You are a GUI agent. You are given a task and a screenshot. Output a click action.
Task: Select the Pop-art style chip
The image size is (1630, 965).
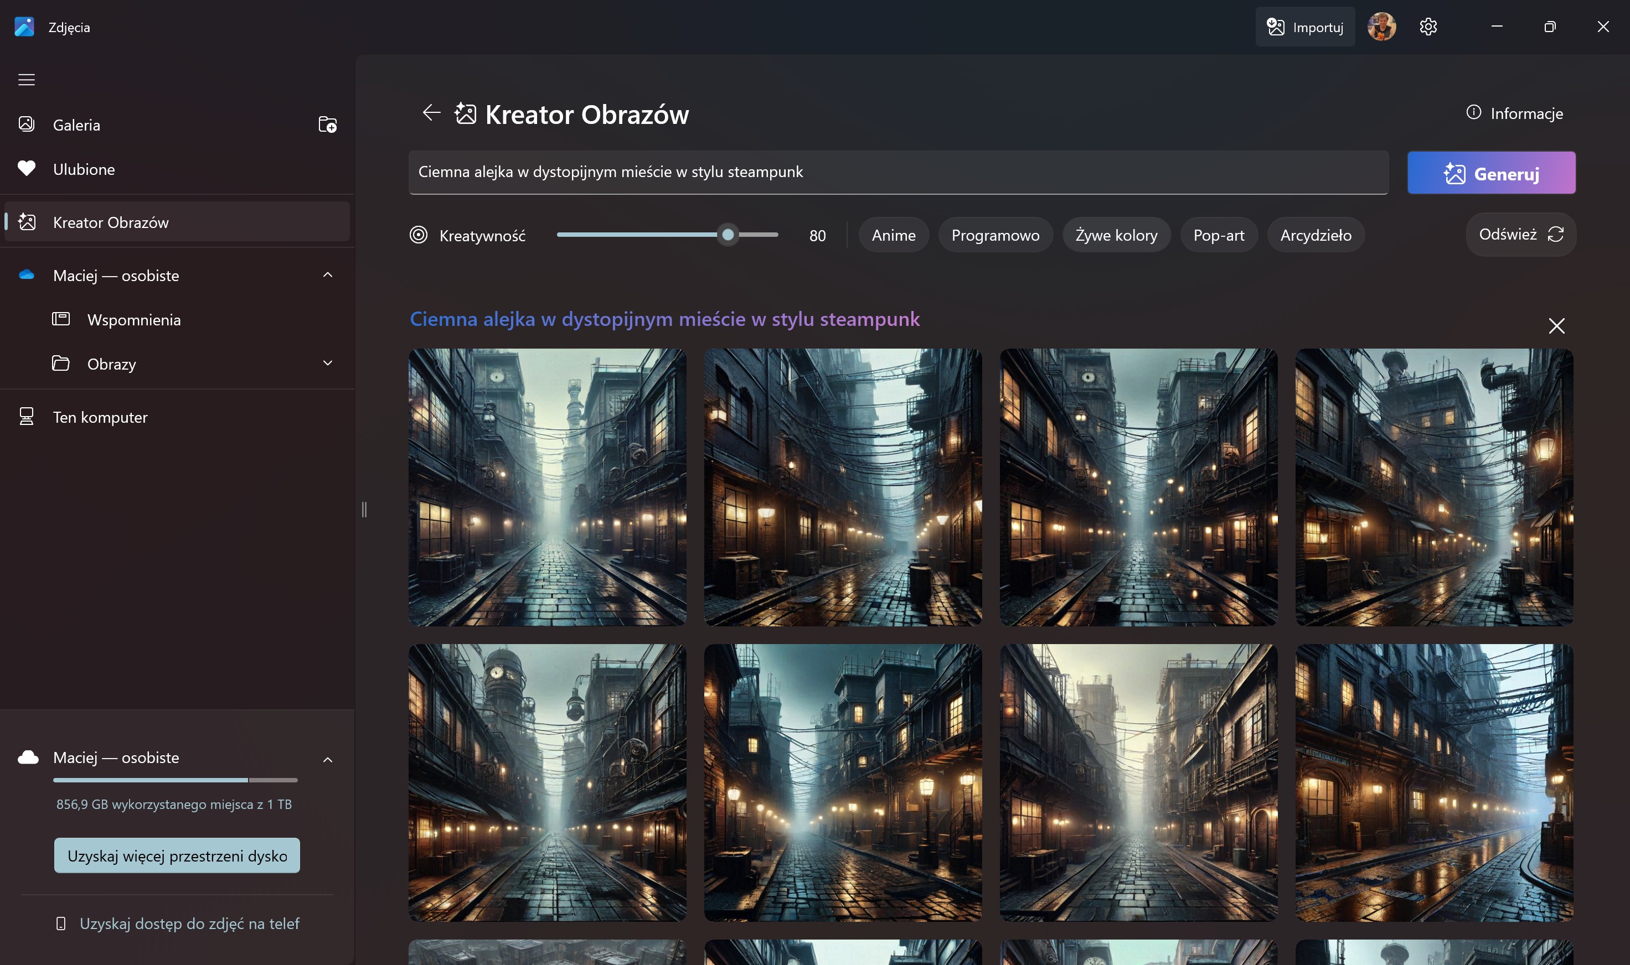tap(1219, 235)
